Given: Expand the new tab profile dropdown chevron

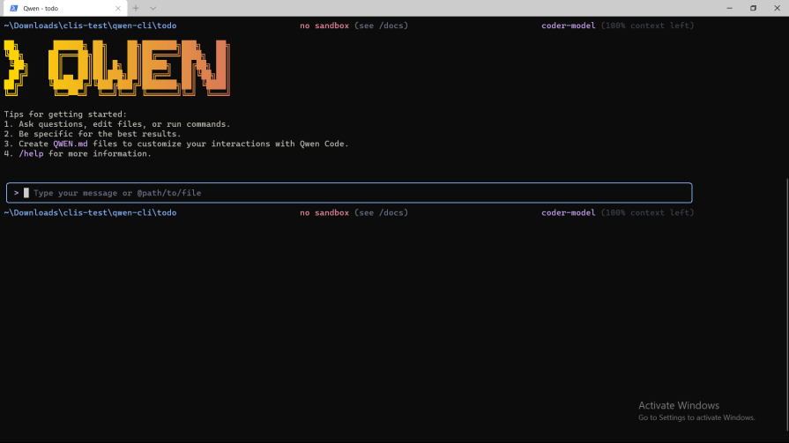Looking at the screenshot, I should [153, 8].
